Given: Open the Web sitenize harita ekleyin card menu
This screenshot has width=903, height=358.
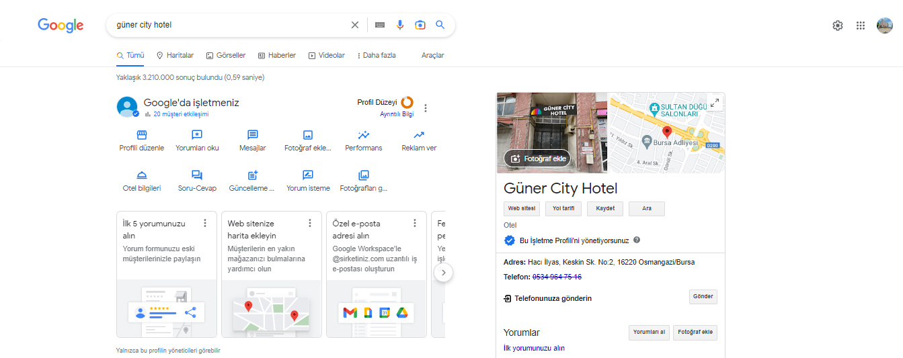Looking at the screenshot, I should click(310, 223).
